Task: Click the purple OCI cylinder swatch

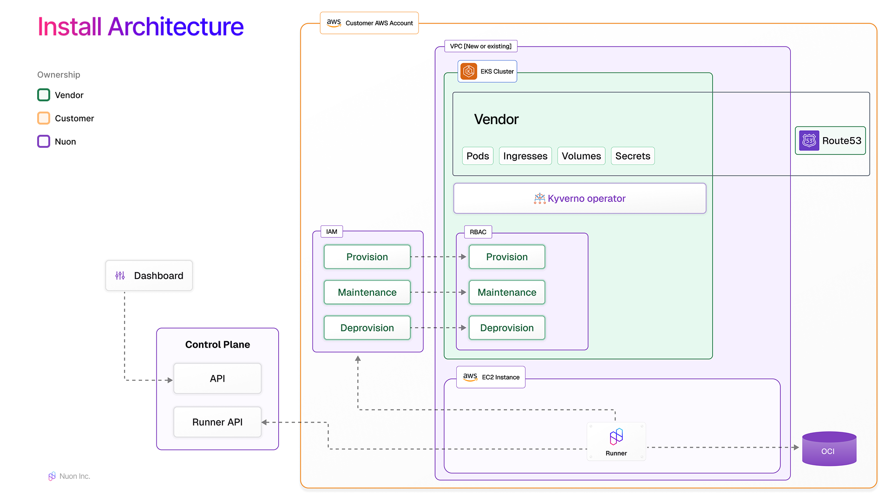Action: (829, 449)
